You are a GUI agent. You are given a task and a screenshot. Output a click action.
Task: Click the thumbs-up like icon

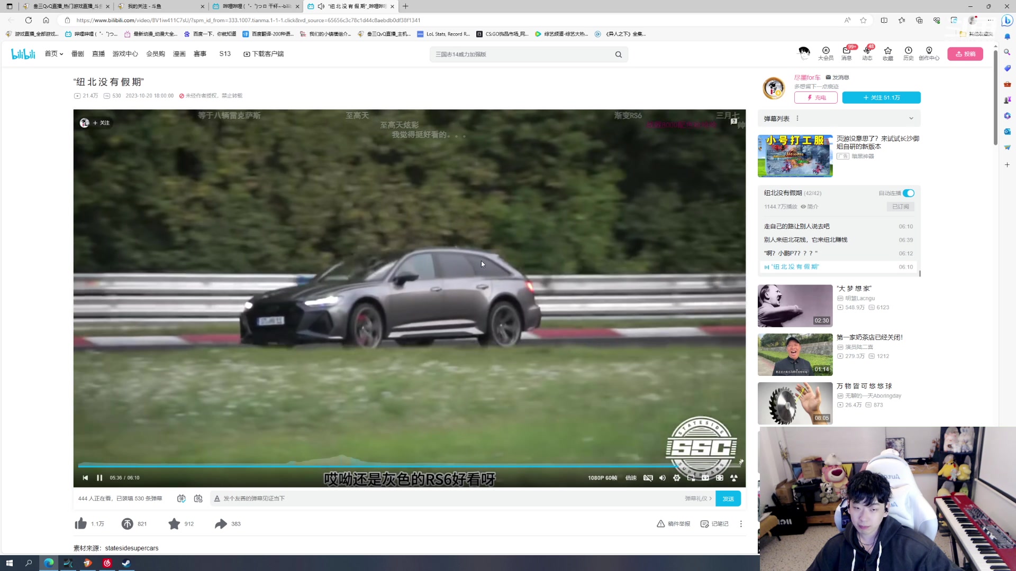tap(81, 524)
